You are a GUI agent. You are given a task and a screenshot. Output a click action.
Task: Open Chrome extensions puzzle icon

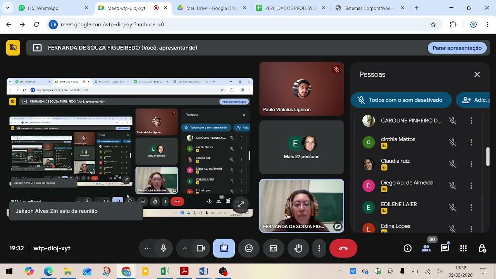click(x=453, y=24)
